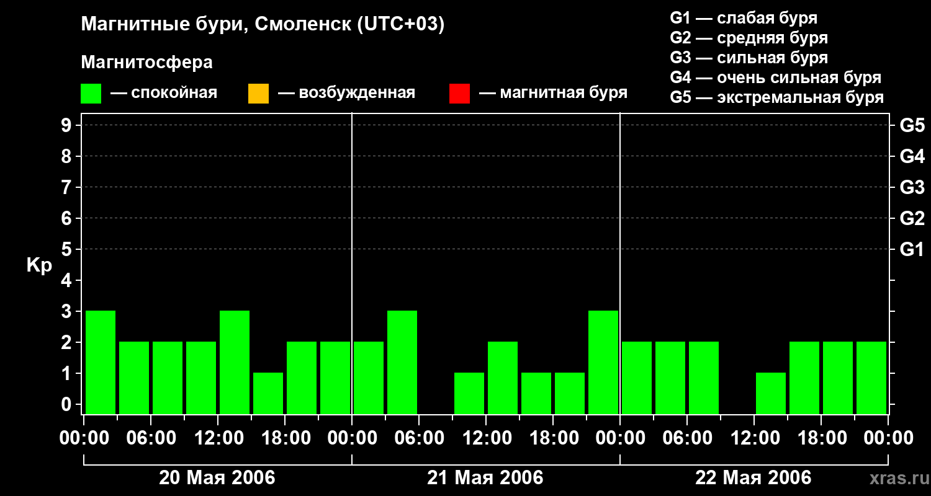Click the Kp 3 bar at 12:00 on 20 May
Image resolution: width=931 pixels, height=496 pixels.
tap(235, 362)
